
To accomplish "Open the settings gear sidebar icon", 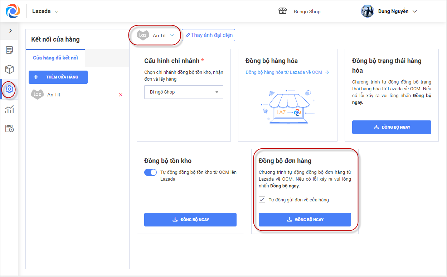I will point(10,89).
